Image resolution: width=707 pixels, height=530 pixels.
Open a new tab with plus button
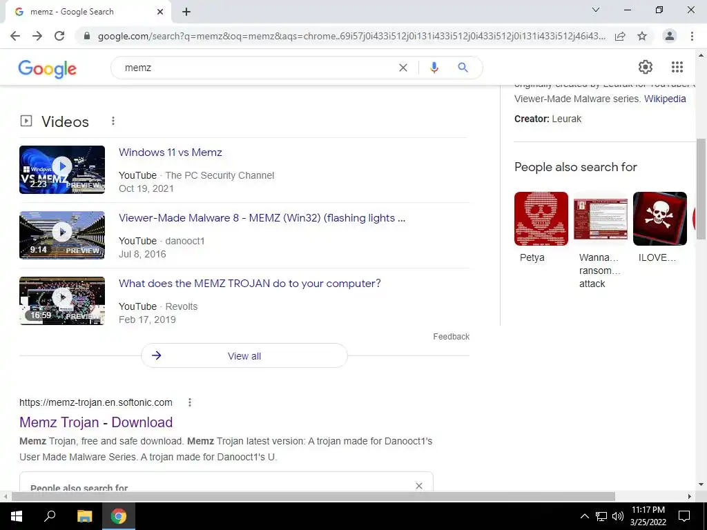click(x=186, y=12)
